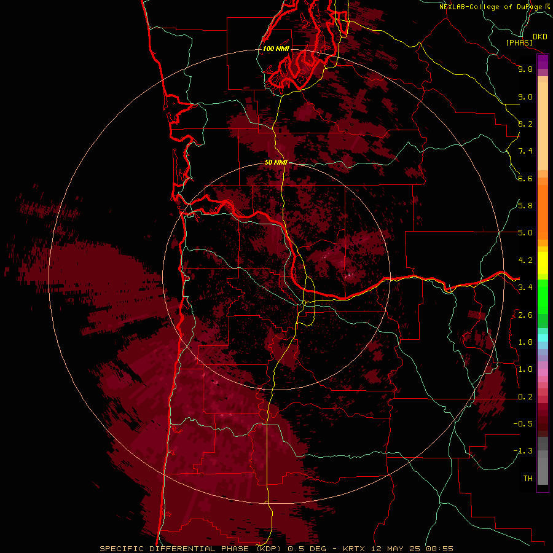Pick the pink band of the color bar
This screenshot has height=553, width=553.
(543, 372)
